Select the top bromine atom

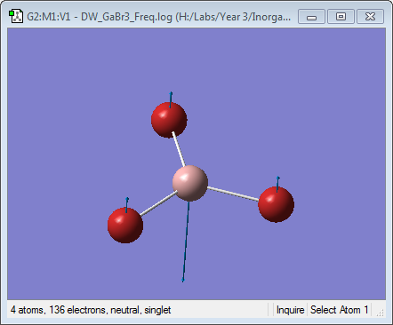pos(169,120)
